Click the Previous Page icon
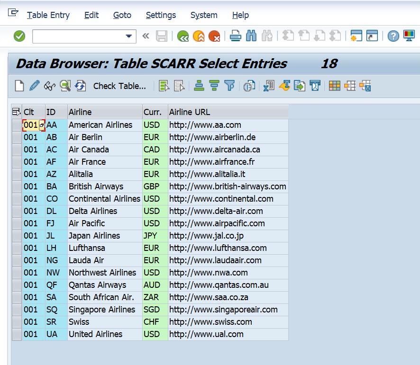 click(x=304, y=36)
